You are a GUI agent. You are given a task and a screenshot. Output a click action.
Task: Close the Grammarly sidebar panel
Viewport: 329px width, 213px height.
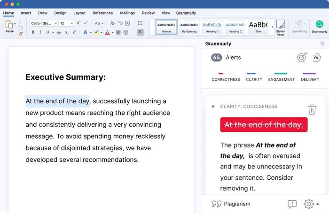click(322, 43)
